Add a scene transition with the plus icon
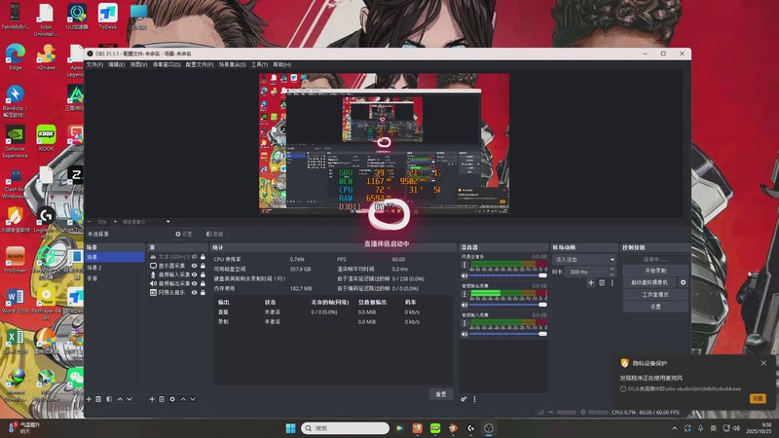 (x=591, y=282)
